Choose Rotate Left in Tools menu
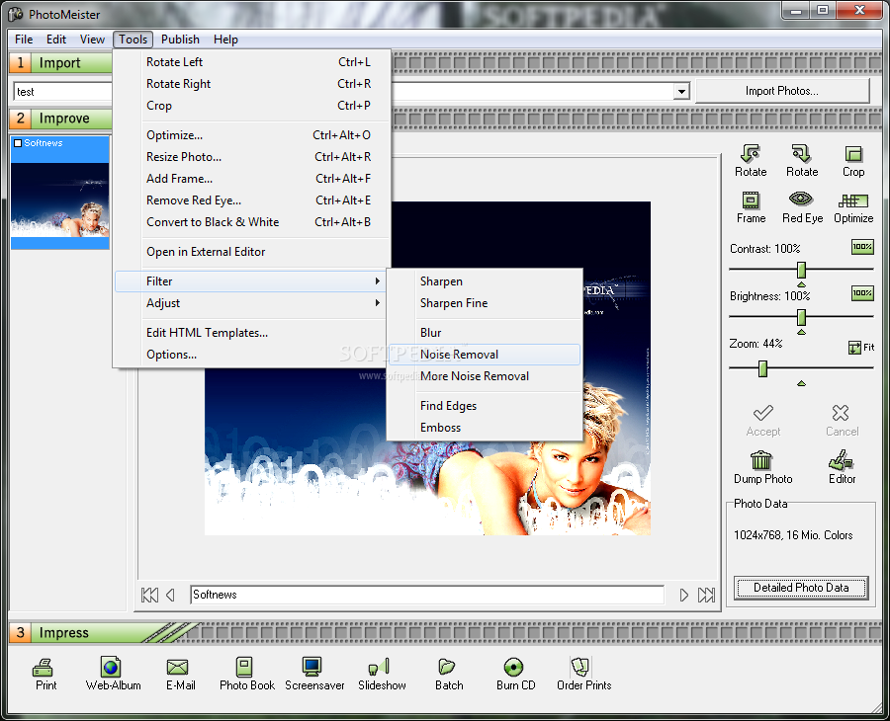890x721 pixels. tap(250, 62)
